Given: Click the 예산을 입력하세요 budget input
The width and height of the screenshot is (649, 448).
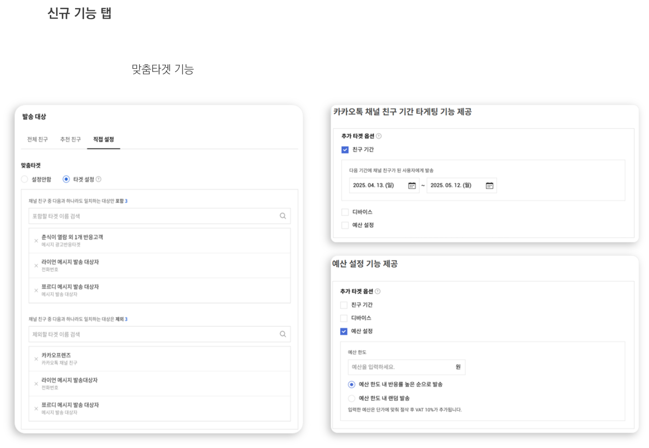Looking at the screenshot, I should 399,367.
